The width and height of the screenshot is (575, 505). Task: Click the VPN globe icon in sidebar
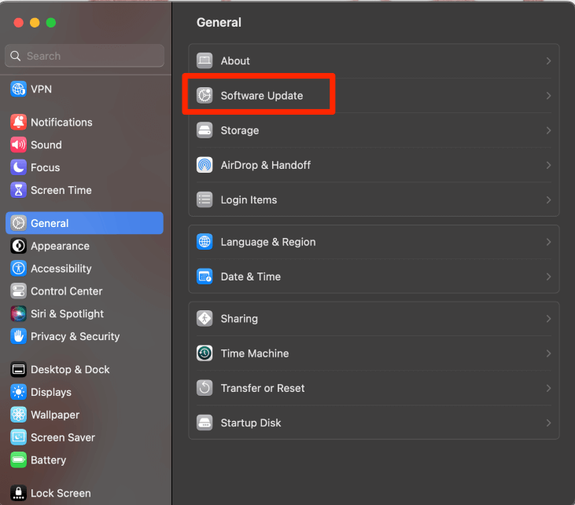pos(18,89)
